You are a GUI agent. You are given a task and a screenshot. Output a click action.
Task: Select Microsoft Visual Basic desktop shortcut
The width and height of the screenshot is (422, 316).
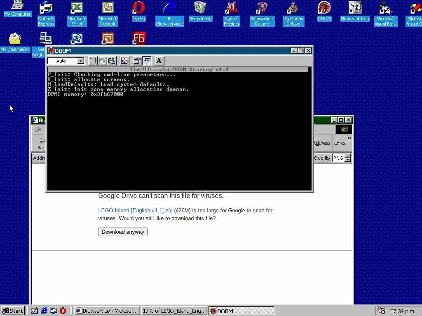coord(386,14)
